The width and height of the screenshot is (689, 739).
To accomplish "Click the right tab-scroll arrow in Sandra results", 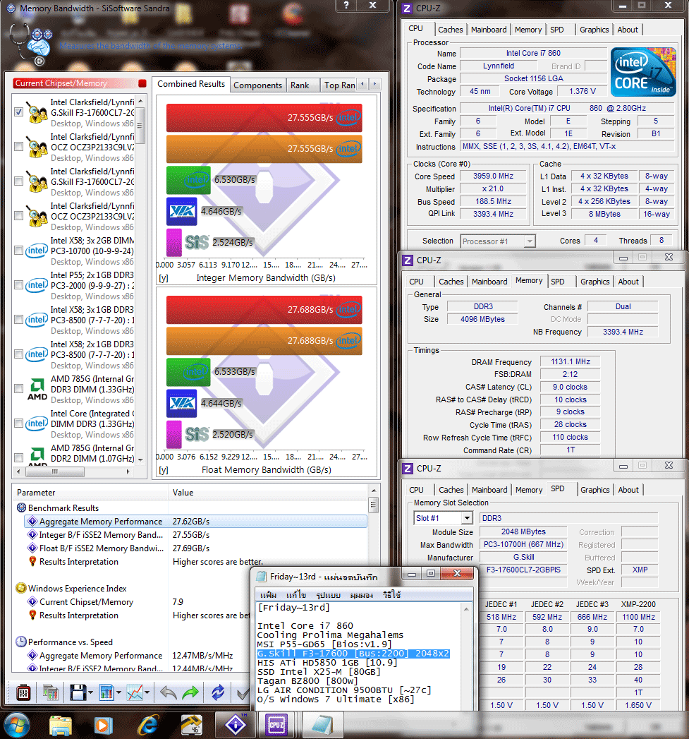I will tap(374, 84).
